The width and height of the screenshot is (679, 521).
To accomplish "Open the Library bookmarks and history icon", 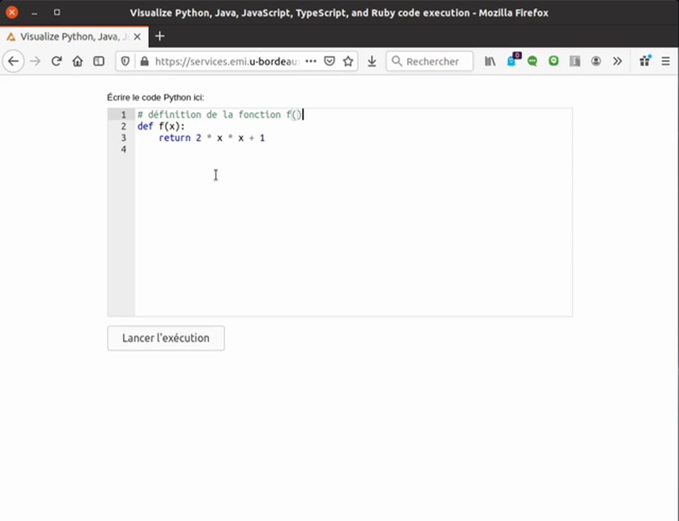I will pyautogui.click(x=490, y=62).
